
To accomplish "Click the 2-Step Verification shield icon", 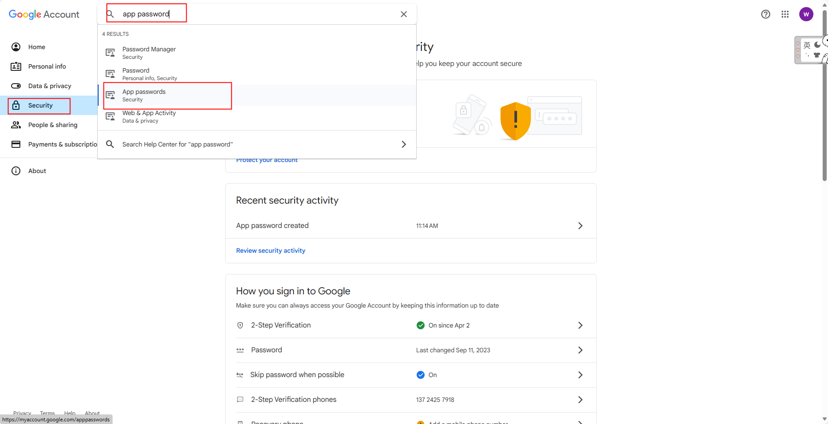I will 240,325.
